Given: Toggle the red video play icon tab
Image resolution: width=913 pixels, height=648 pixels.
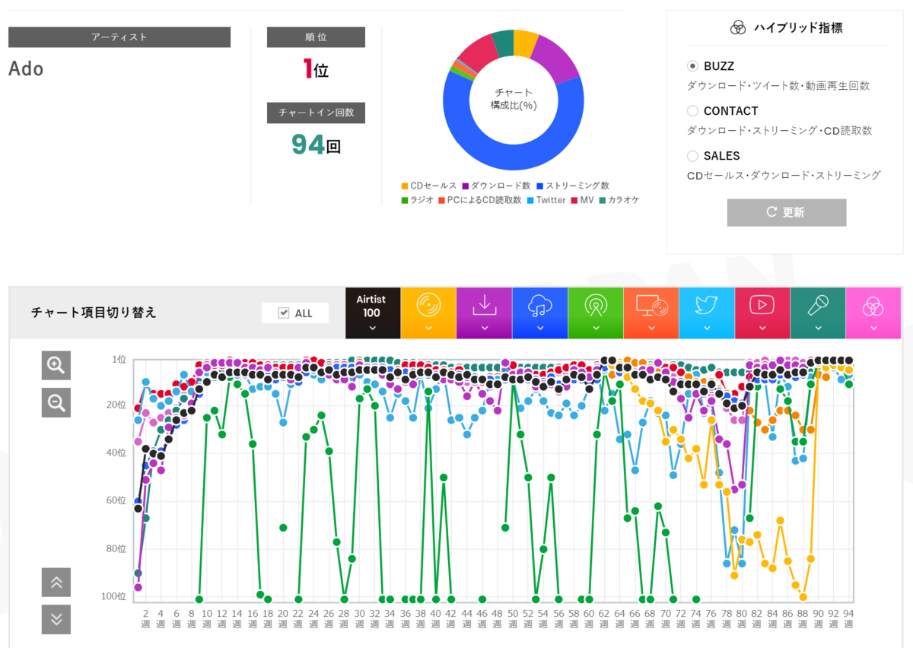Looking at the screenshot, I should point(762,313).
